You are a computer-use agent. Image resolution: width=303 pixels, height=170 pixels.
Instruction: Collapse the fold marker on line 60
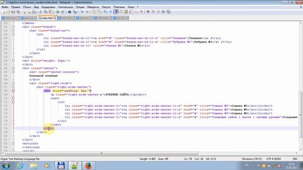(x=13, y=60)
